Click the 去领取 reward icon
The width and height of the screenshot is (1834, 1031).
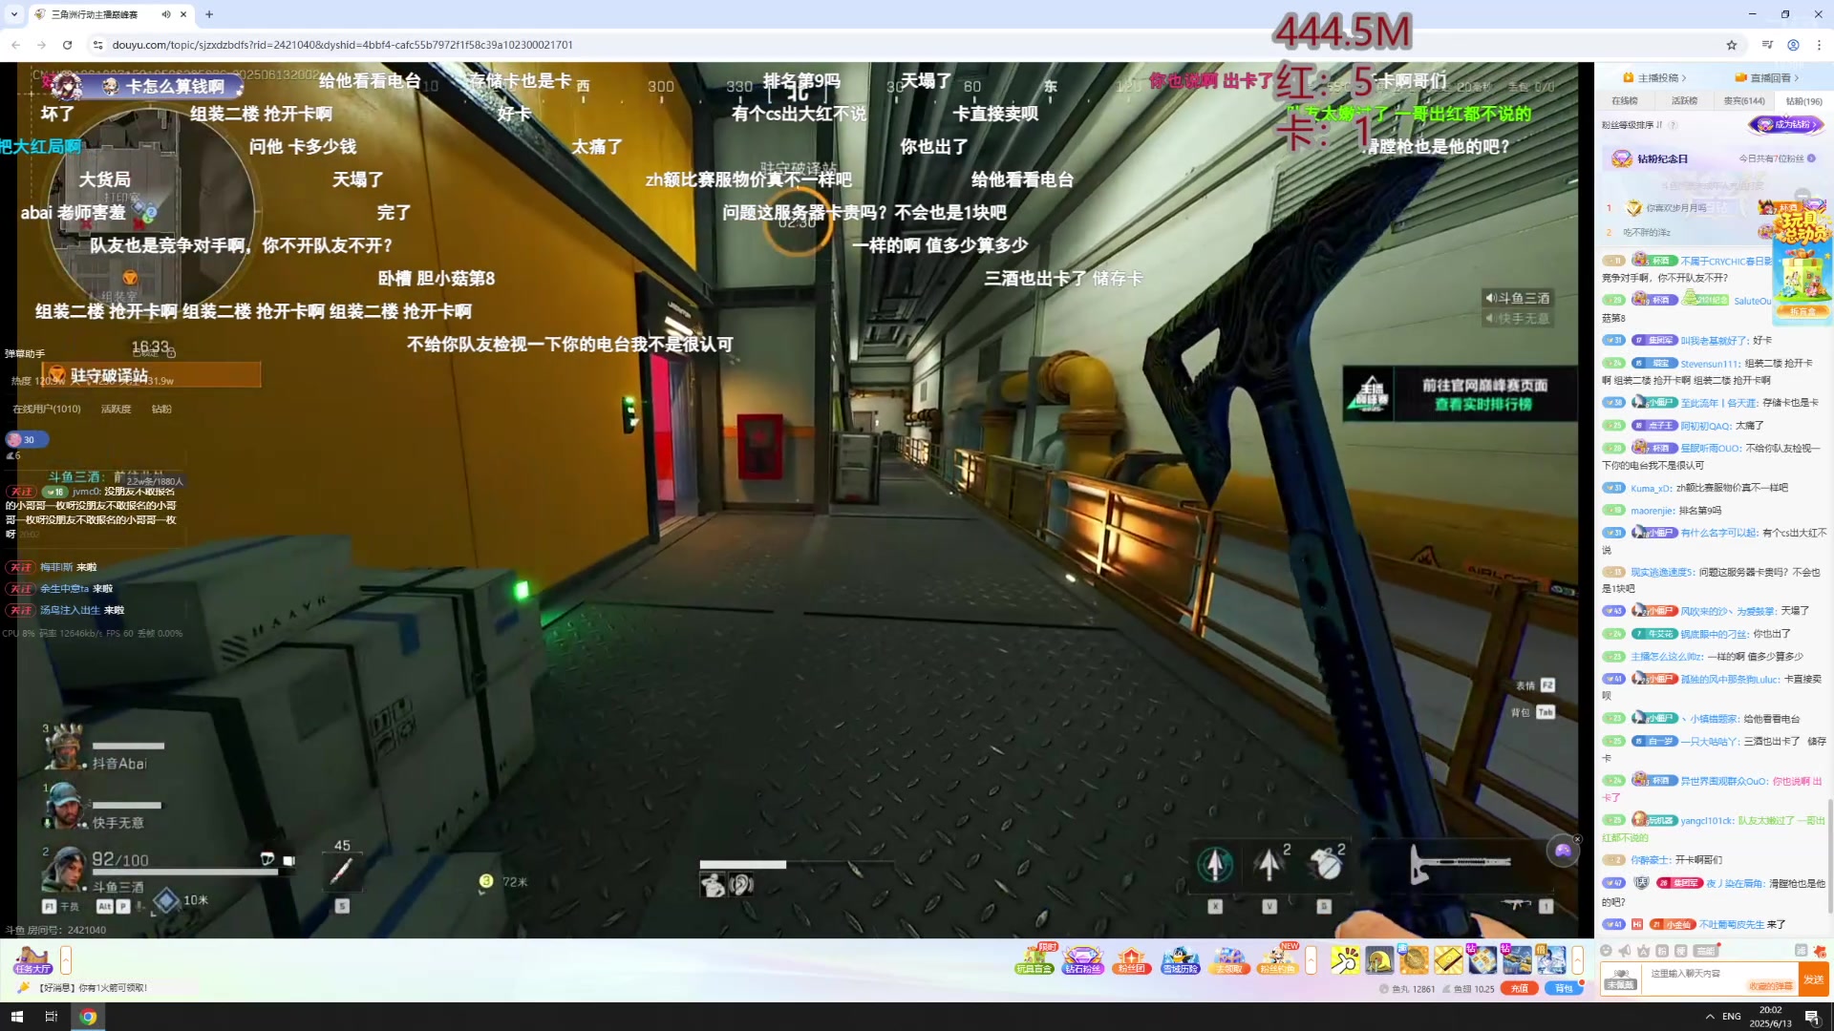point(1228,958)
